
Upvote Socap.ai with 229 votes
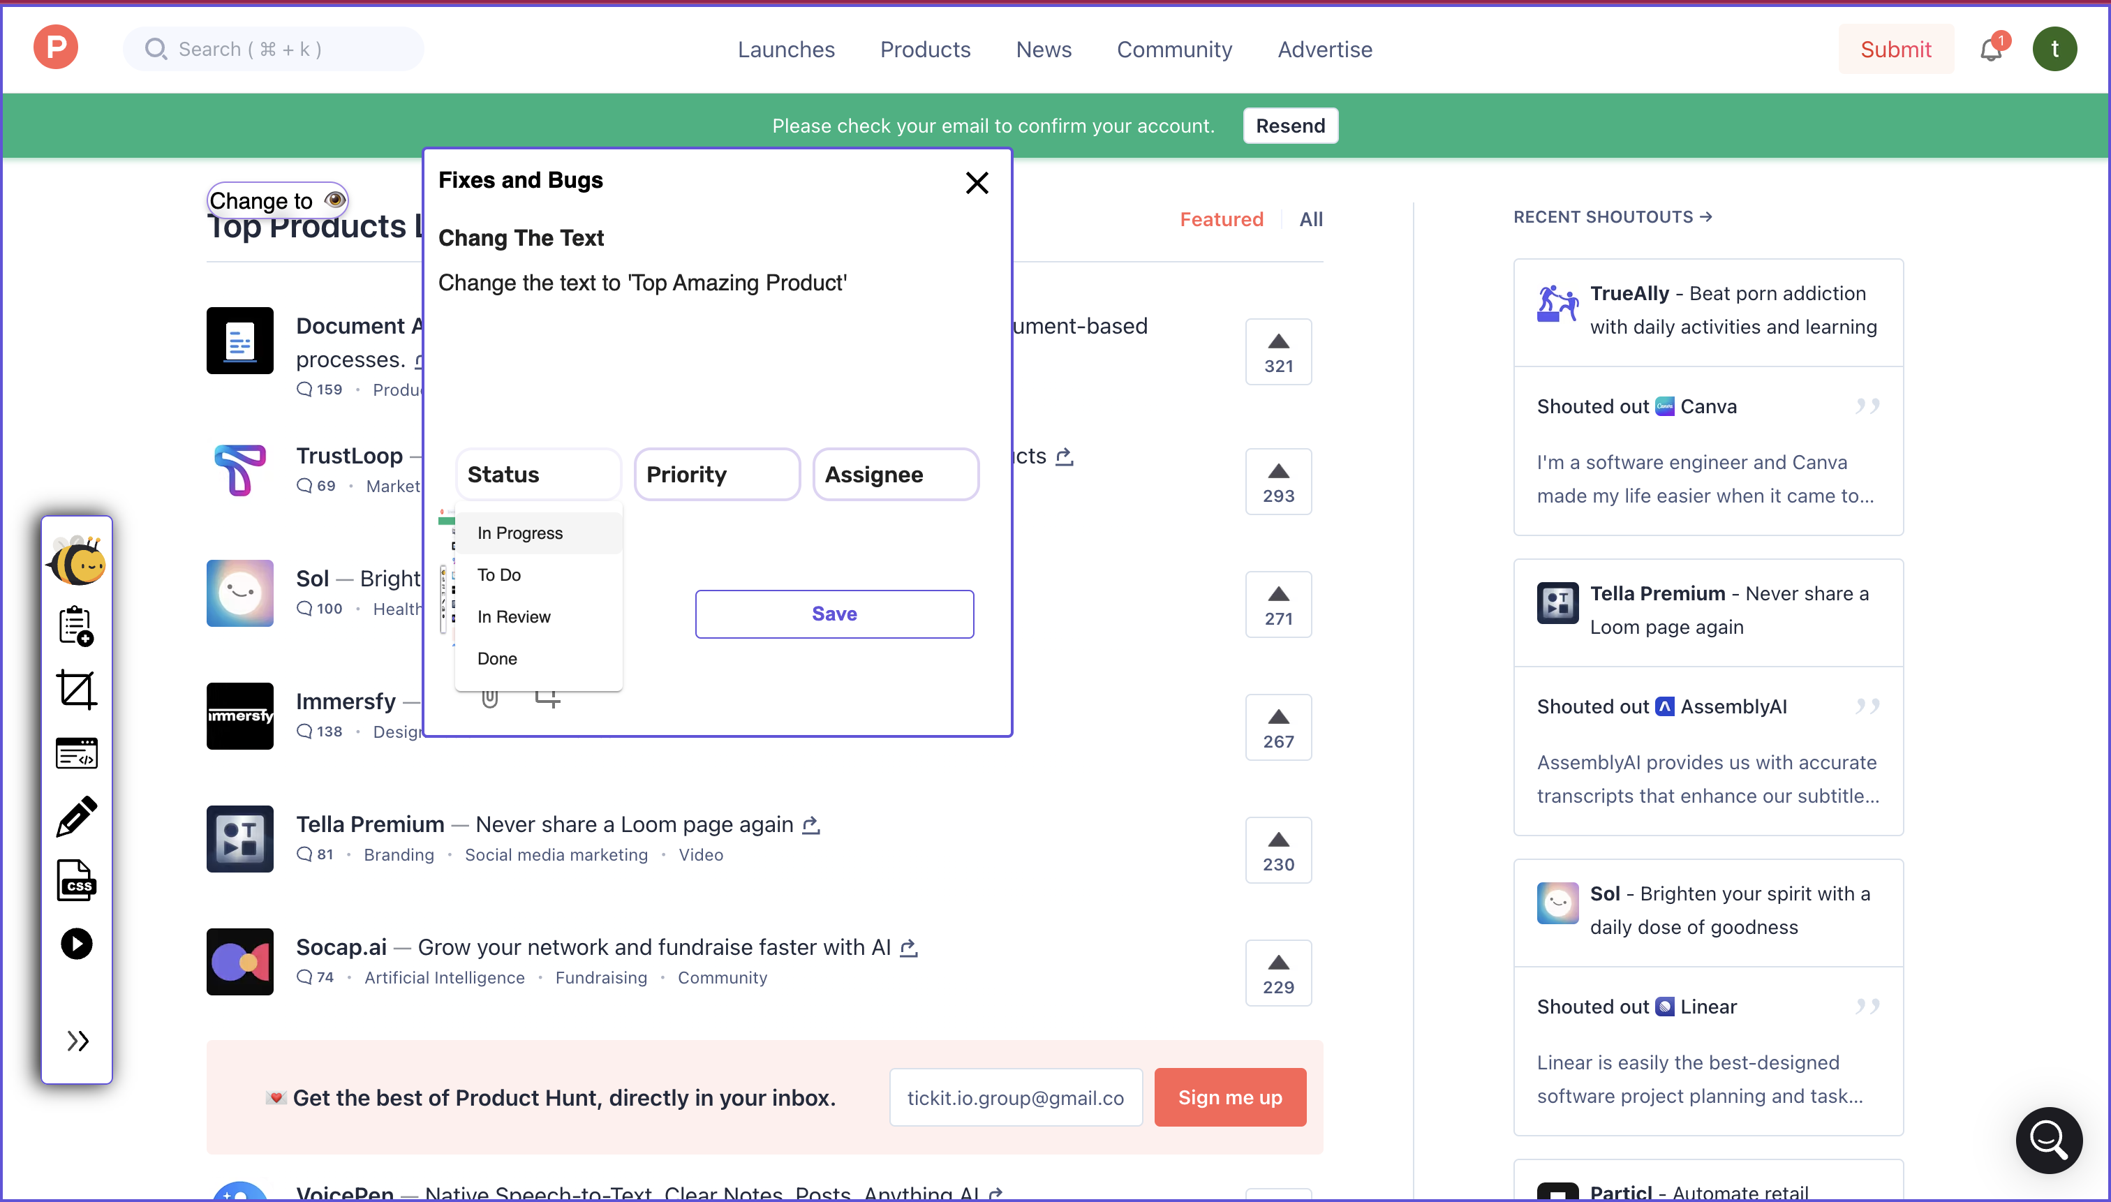tap(1278, 972)
